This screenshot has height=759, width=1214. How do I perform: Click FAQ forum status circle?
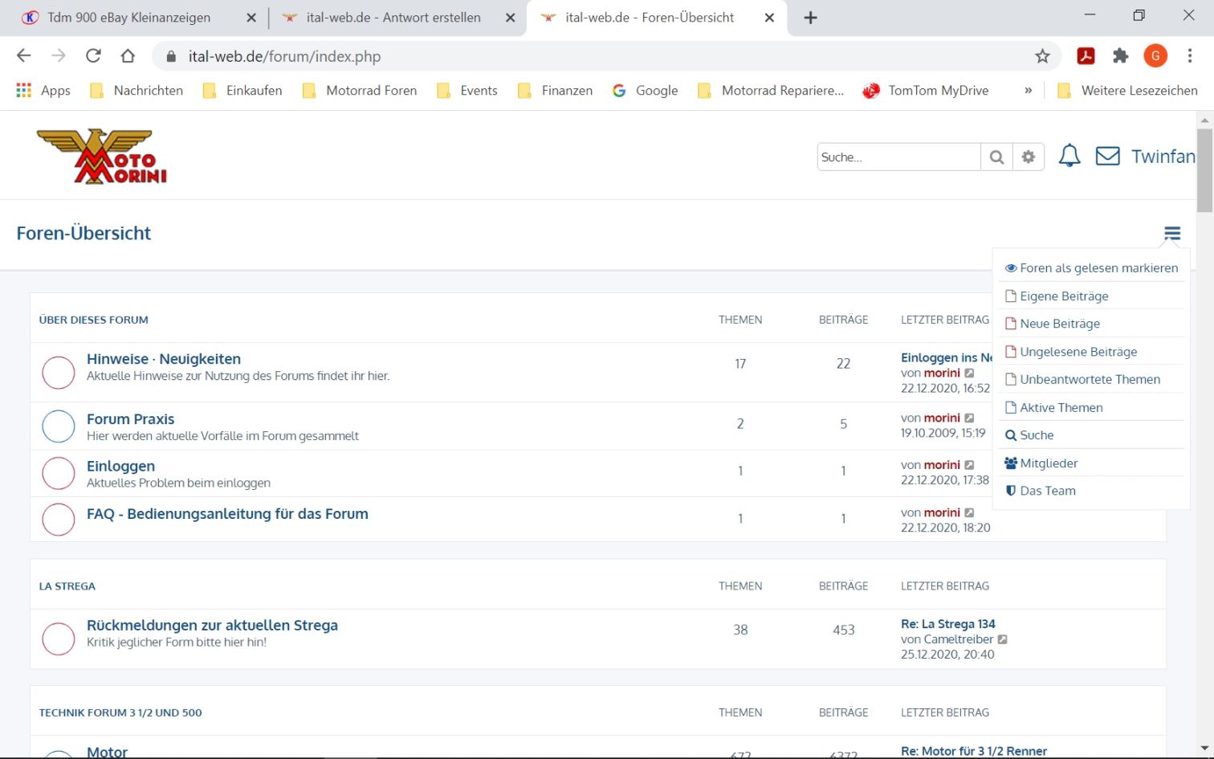pos(59,520)
